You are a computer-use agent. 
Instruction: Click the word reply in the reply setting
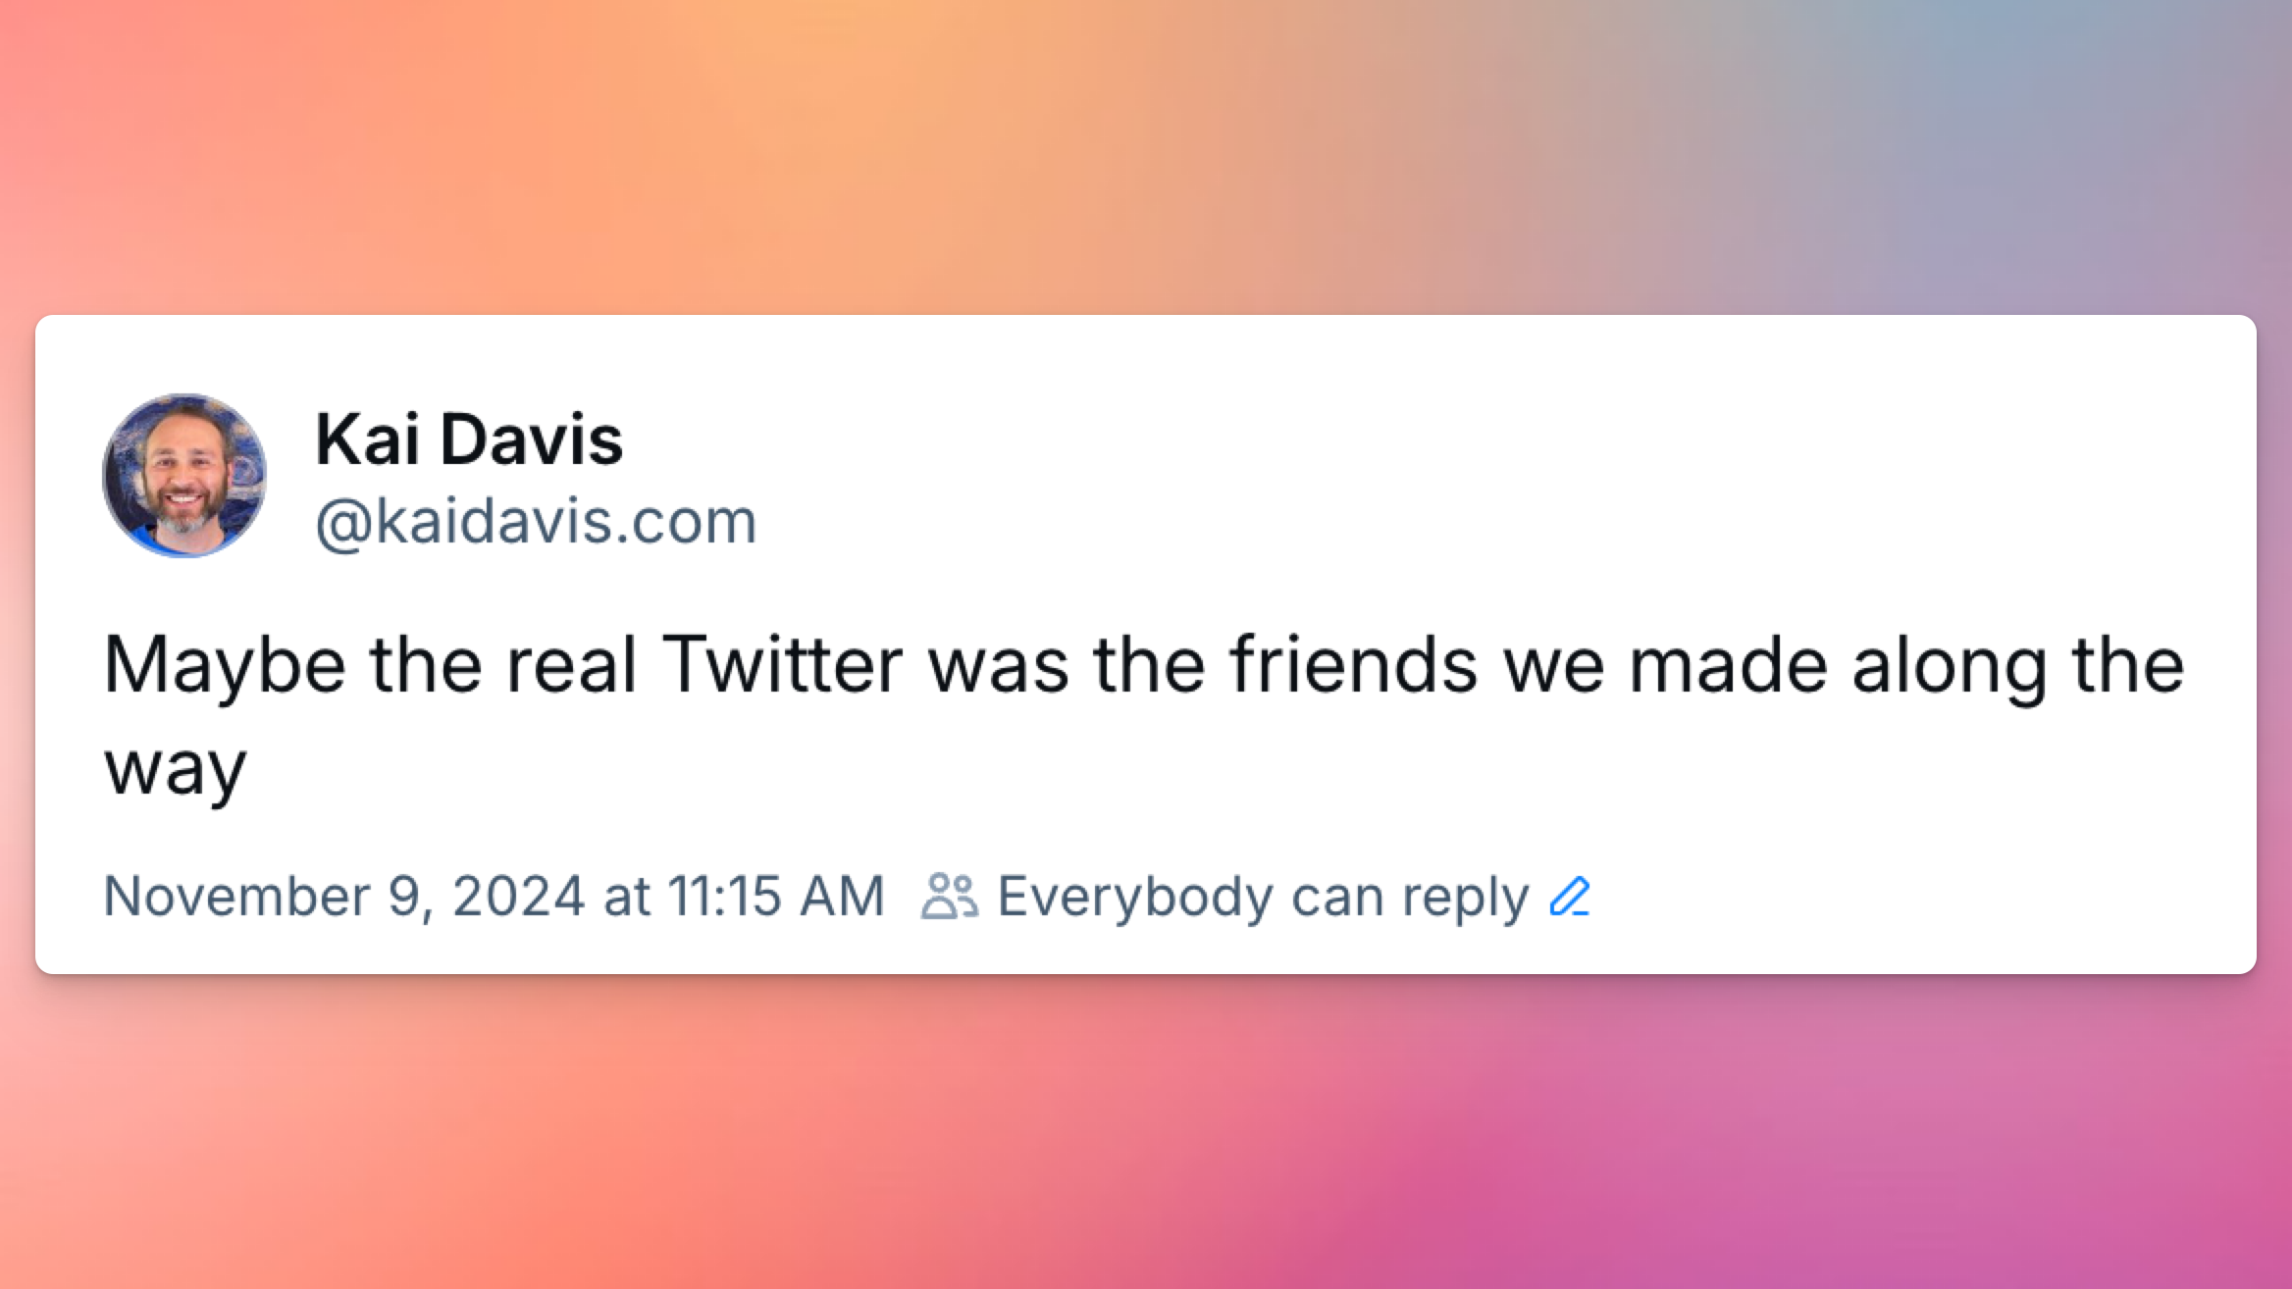pos(1465,897)
